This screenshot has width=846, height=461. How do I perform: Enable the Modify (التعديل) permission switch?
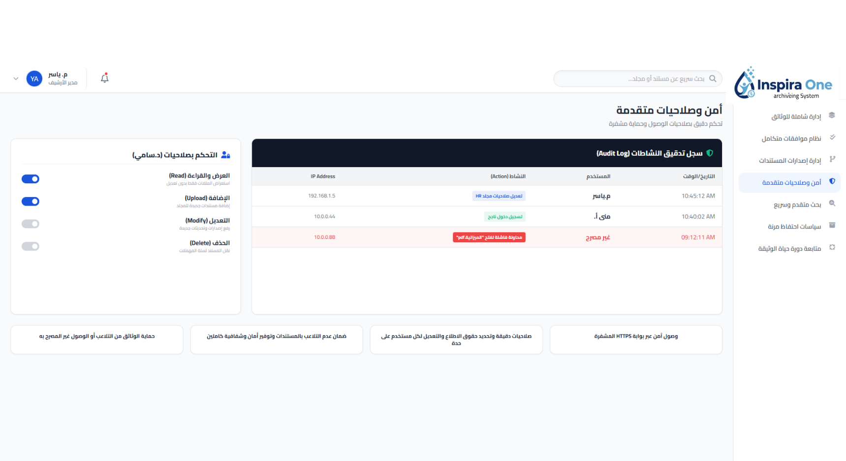tap(31, 224)
